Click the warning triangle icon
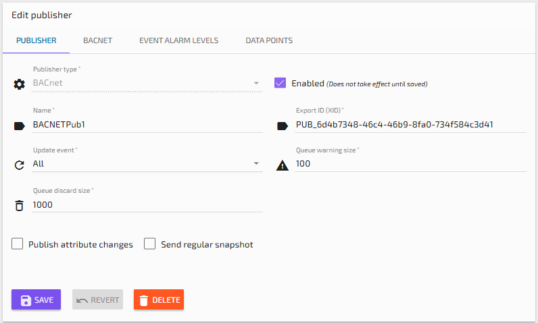The height and width of the screenshot is (323, 538). click(x=282, y=165)
